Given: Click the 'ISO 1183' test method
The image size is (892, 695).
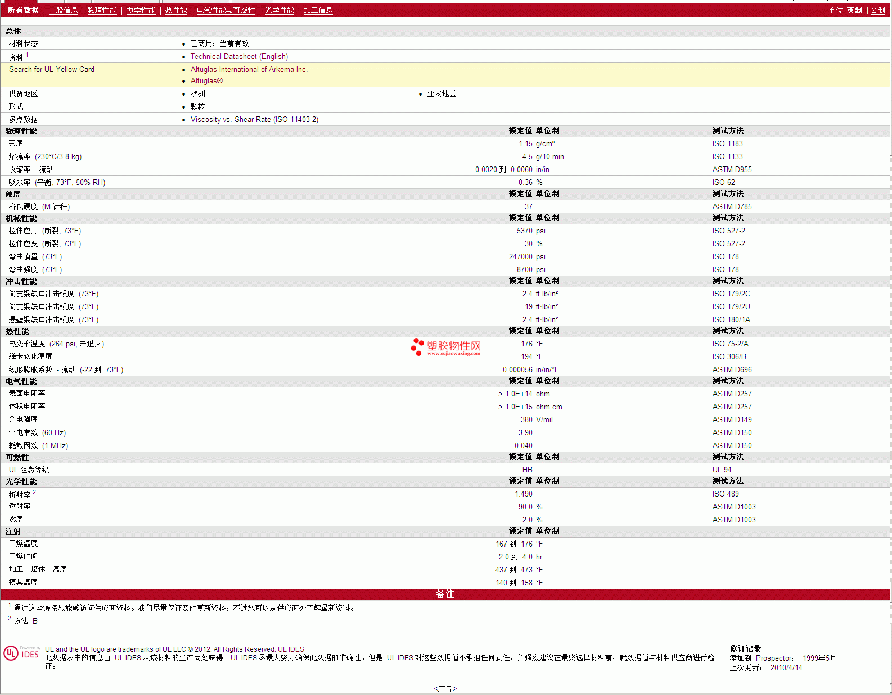Looking at the screenshot, I should click(x=727, y=143).
